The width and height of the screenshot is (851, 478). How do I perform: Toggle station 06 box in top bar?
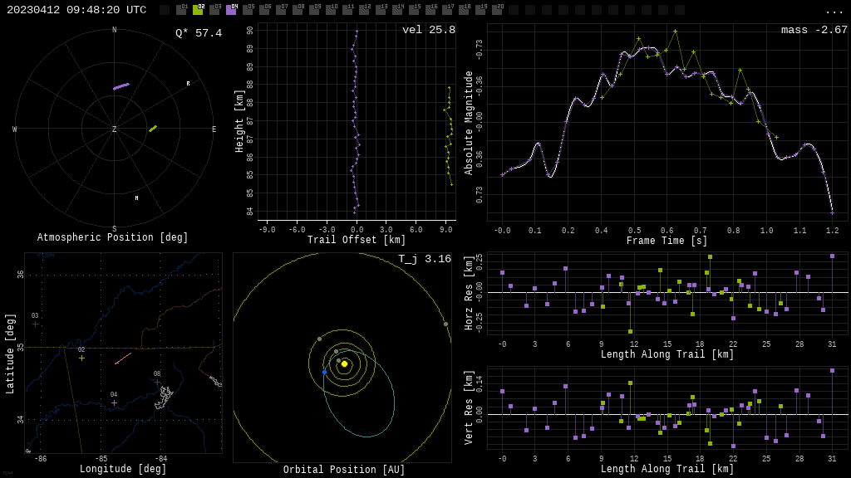point(265,10)
